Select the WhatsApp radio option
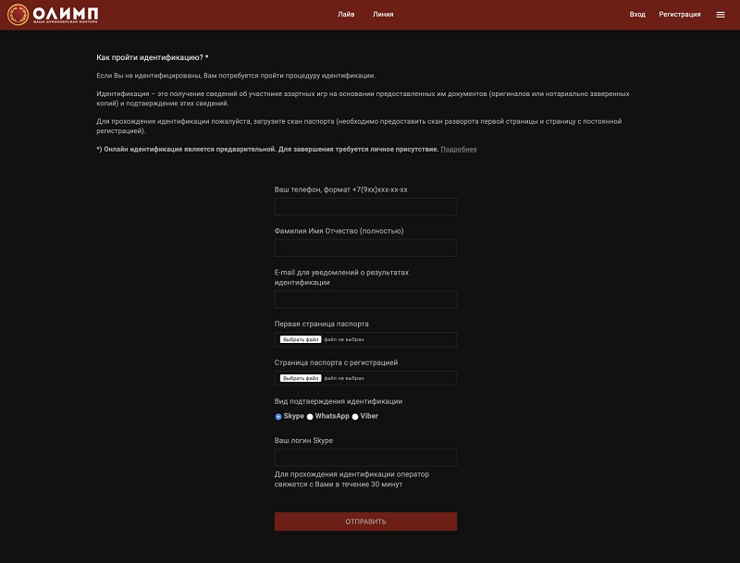The image size is (740, 563). [310, 417]
